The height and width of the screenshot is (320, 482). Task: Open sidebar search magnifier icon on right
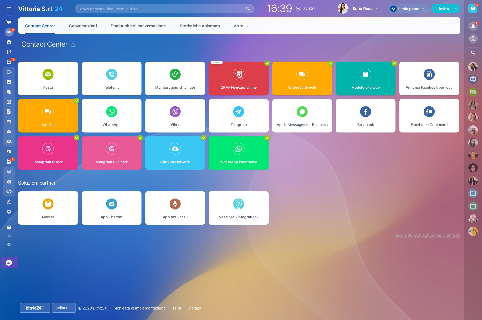(x=473, y=53)
